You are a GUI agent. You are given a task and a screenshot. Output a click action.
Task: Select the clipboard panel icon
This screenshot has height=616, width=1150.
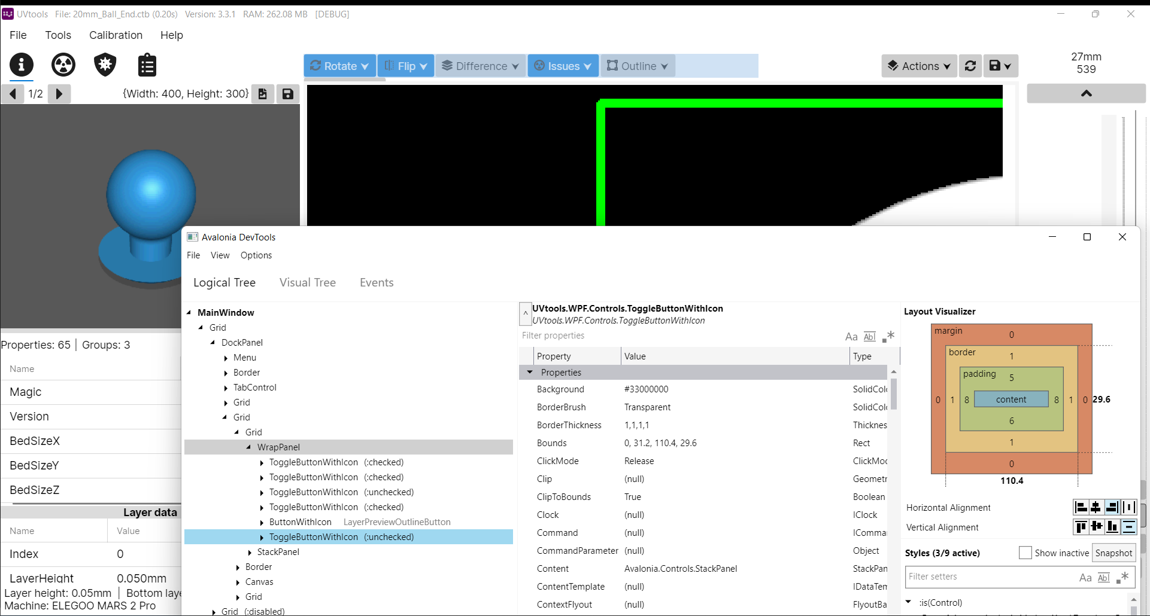147,65
